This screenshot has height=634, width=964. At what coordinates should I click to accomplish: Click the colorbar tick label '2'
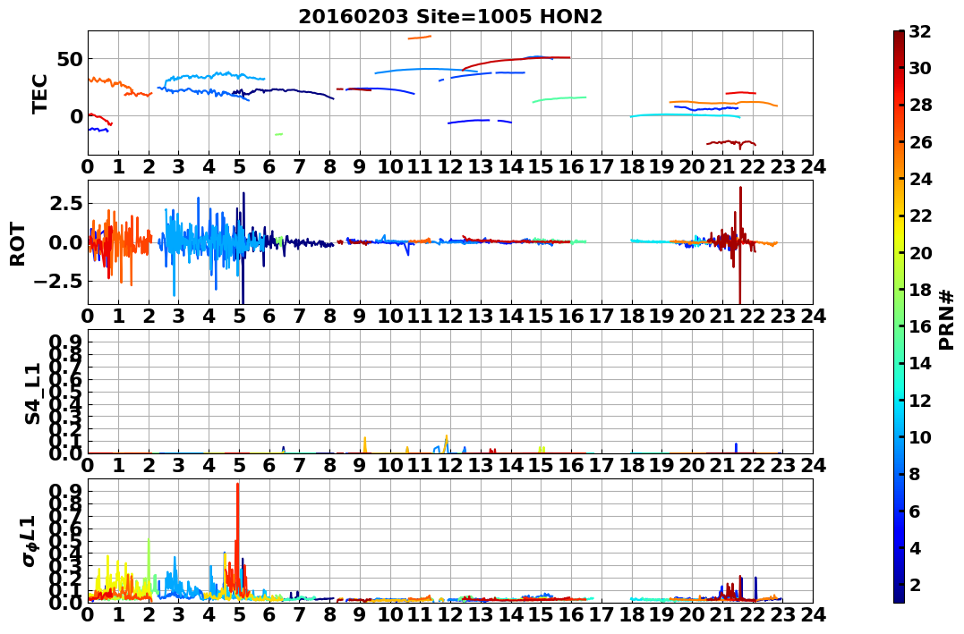click(915, 585)
